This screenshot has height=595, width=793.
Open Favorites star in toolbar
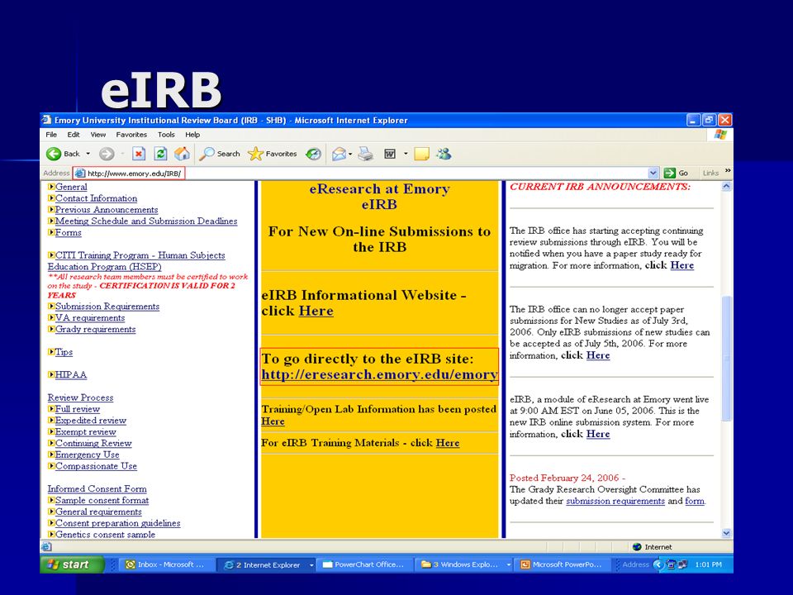[272, 154]
